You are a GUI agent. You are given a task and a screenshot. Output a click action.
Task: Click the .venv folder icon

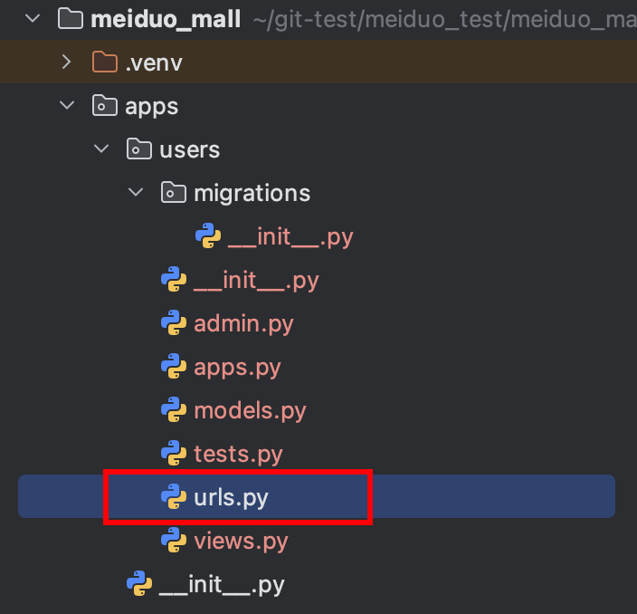(105, 62)
